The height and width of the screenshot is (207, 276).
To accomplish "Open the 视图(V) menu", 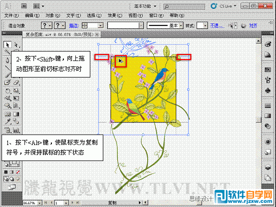I will pyautogui.click(x=136, y=15).
